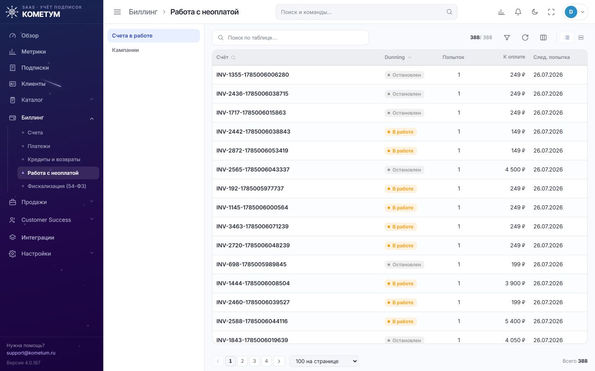Click Продажи briefcase icon in sidebar
595x371 pixels.
point(12,202)
